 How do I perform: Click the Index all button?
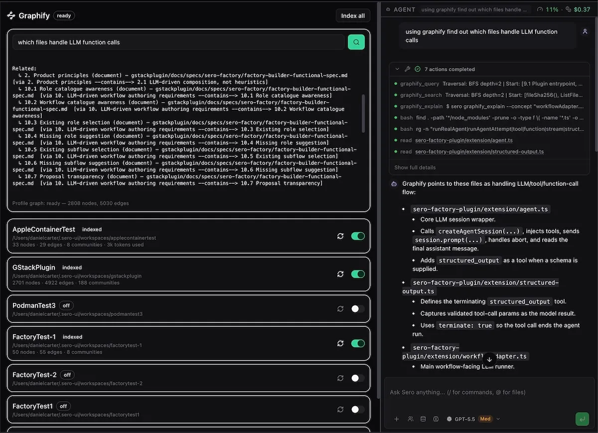click(353, 16)
